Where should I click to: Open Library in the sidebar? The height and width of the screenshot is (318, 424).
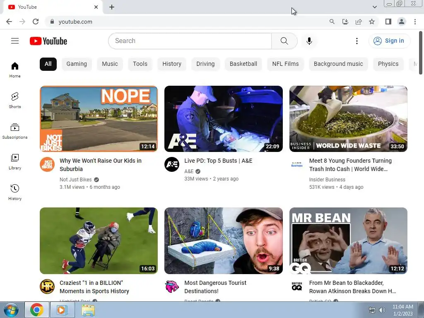(15, 162)
